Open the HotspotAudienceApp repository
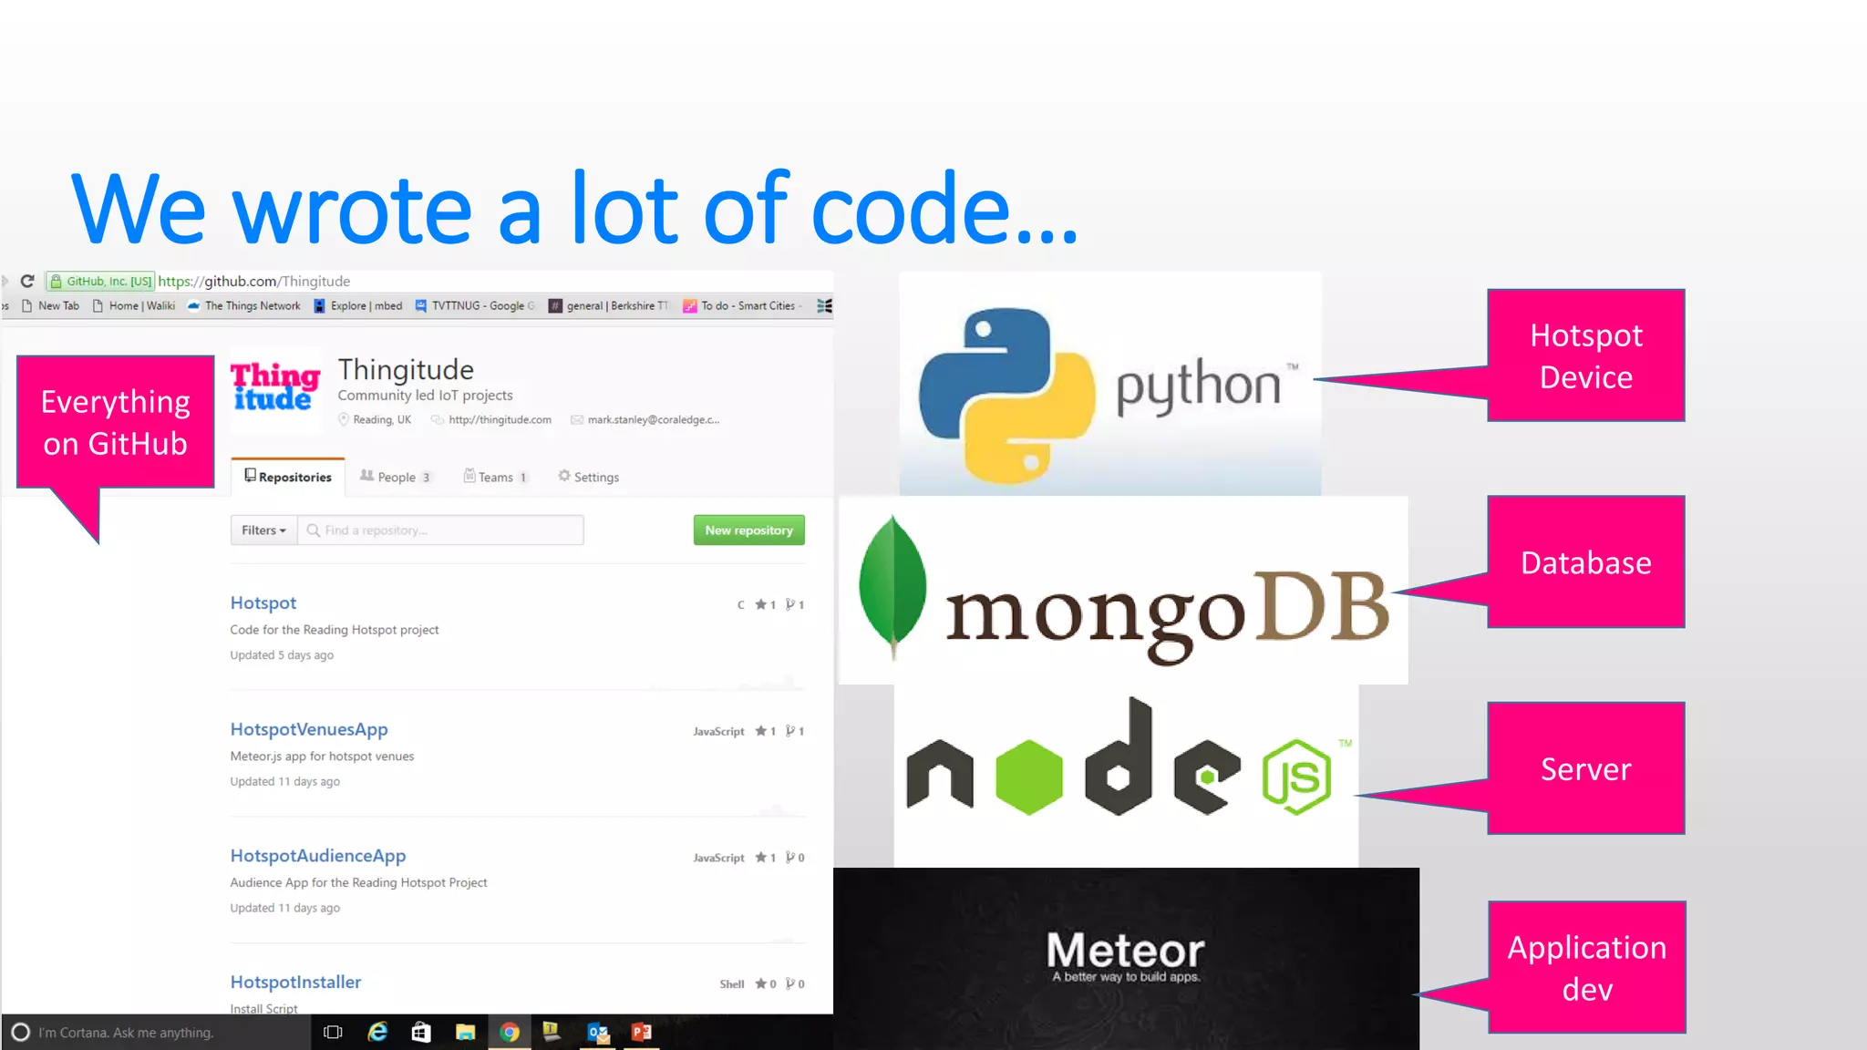The height and width of the screenshot is (1050, 1867). click(x=317, y=856)
